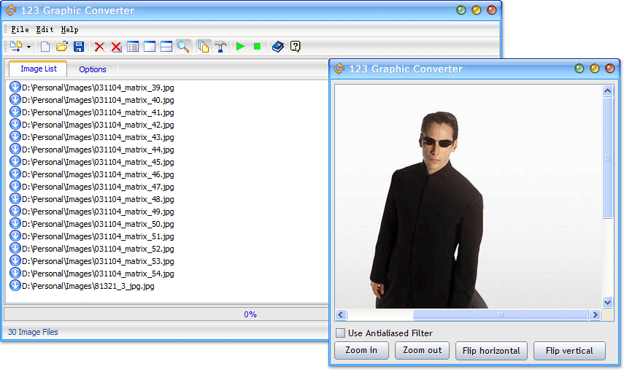Open the dropdown arrow beside the convert icon
Viewport: 635px width, 372px height.
coord(28,47)
